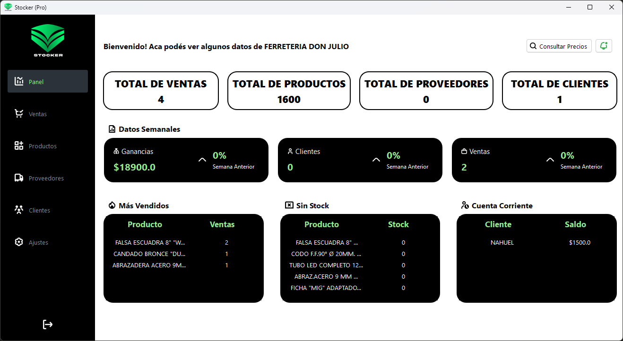Click the green refresh icon near Consultar Precios
Image resolution: width=623 pixels, height=341 pixels.
pos(604,45)
